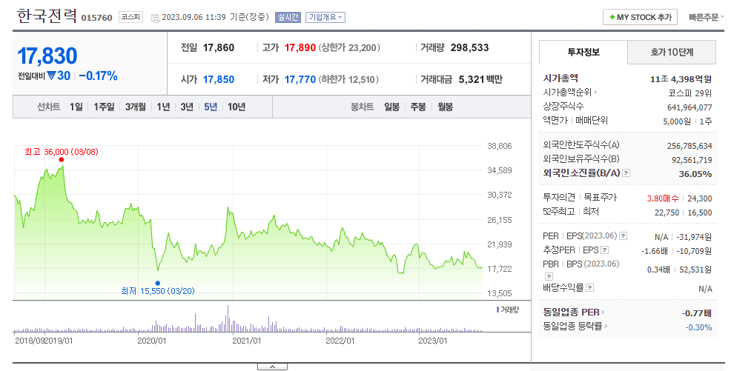Click the current price 17,830
This screenshot has height=371, width=734.
coord(47,56)
